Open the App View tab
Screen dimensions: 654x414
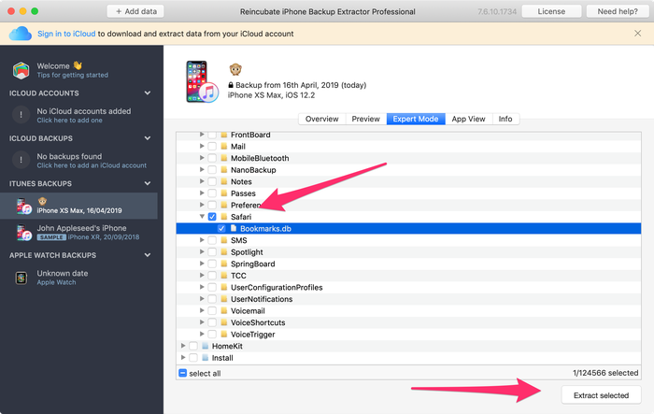tap(468, 119)
